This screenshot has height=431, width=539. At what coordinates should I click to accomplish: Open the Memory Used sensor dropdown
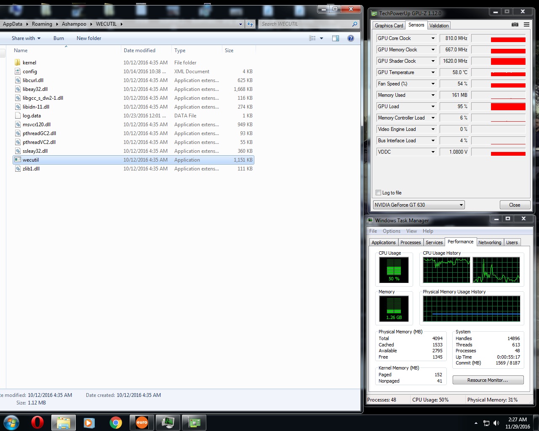(433, 95)
